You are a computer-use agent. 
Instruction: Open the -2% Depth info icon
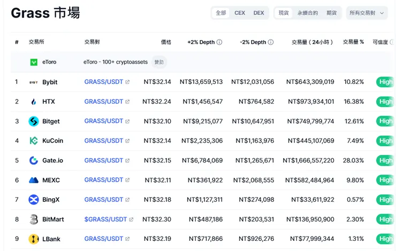pos(271,42)
